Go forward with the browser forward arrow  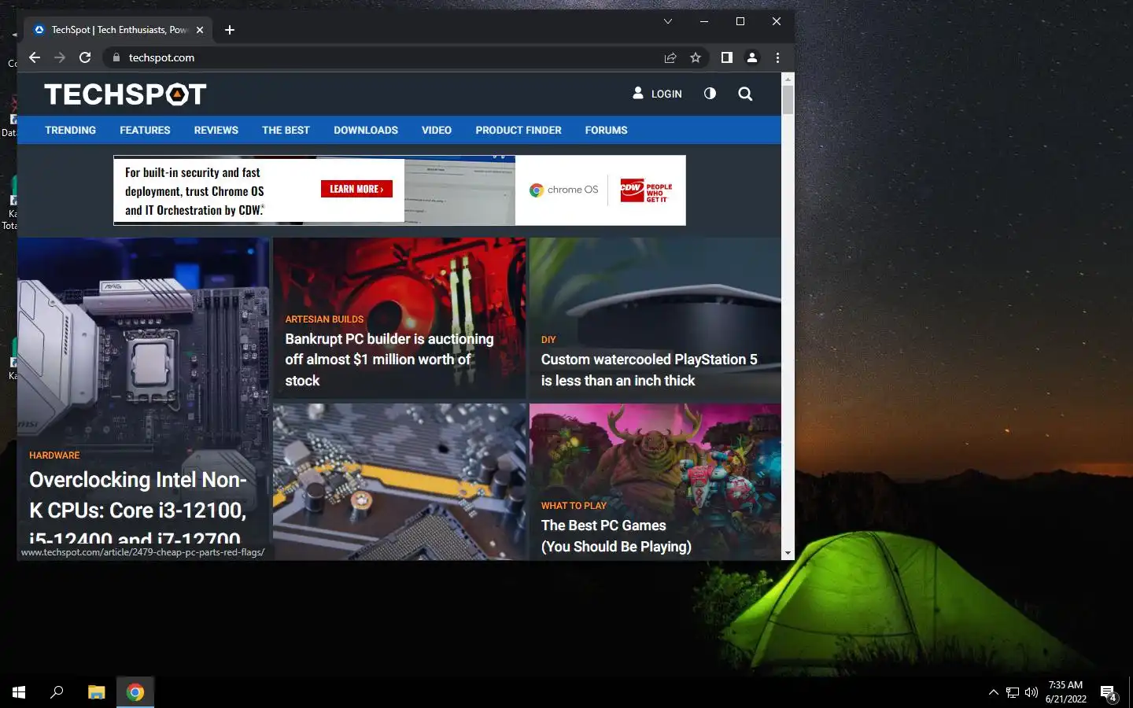click(60, 57)
